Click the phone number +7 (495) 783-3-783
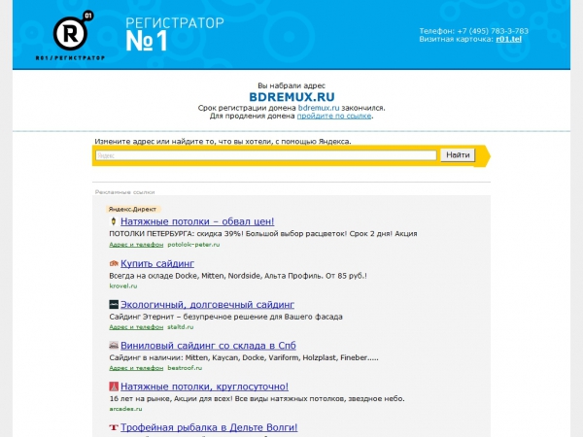This screenshot has width=583, height=437. [x=493, y=31]
